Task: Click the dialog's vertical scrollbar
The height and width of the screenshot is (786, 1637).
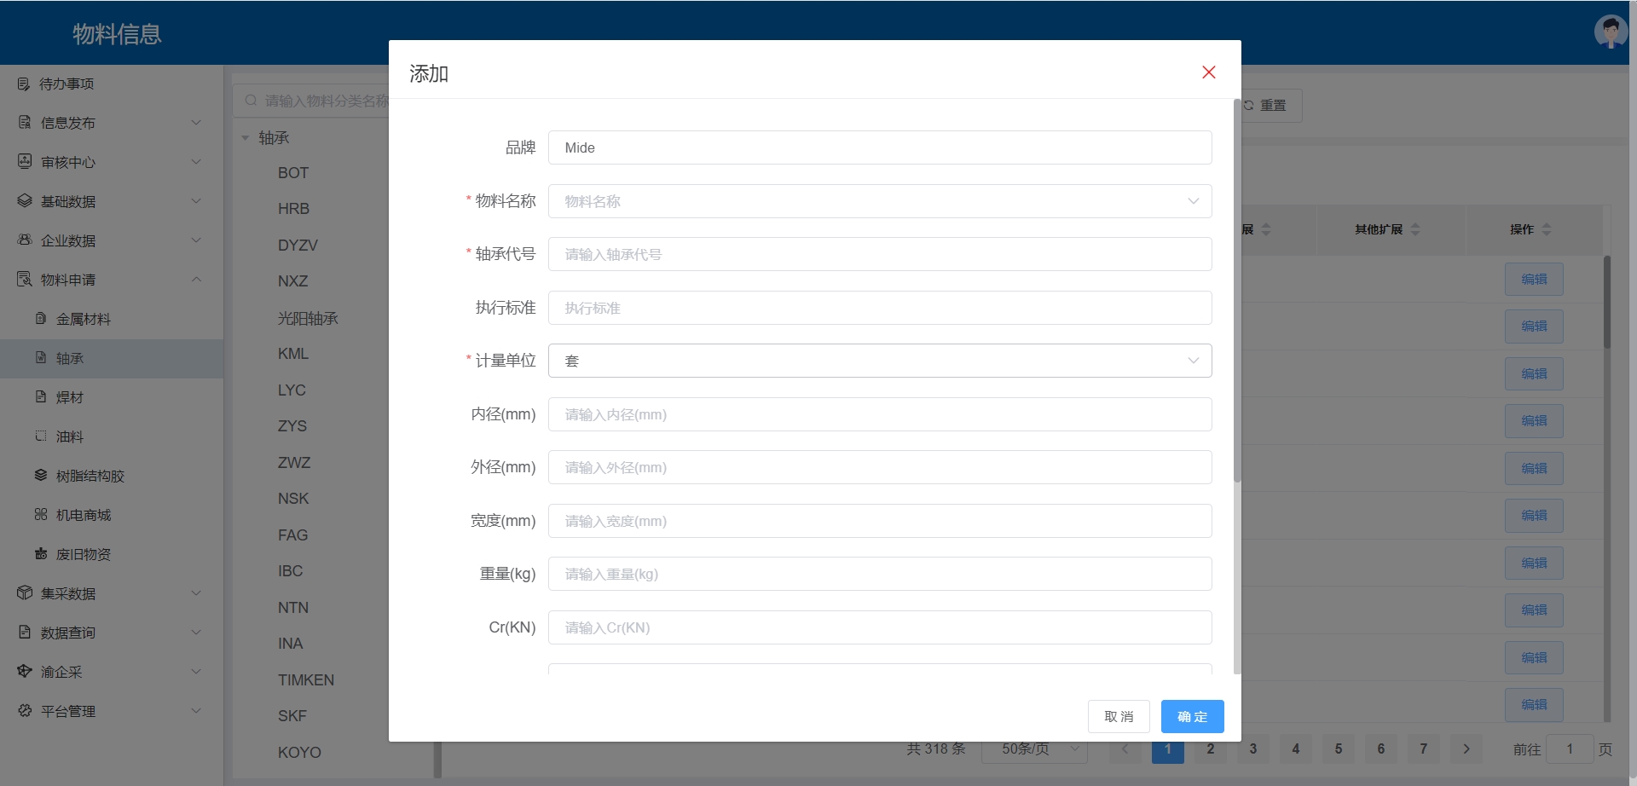Action: pos(1236,290)
